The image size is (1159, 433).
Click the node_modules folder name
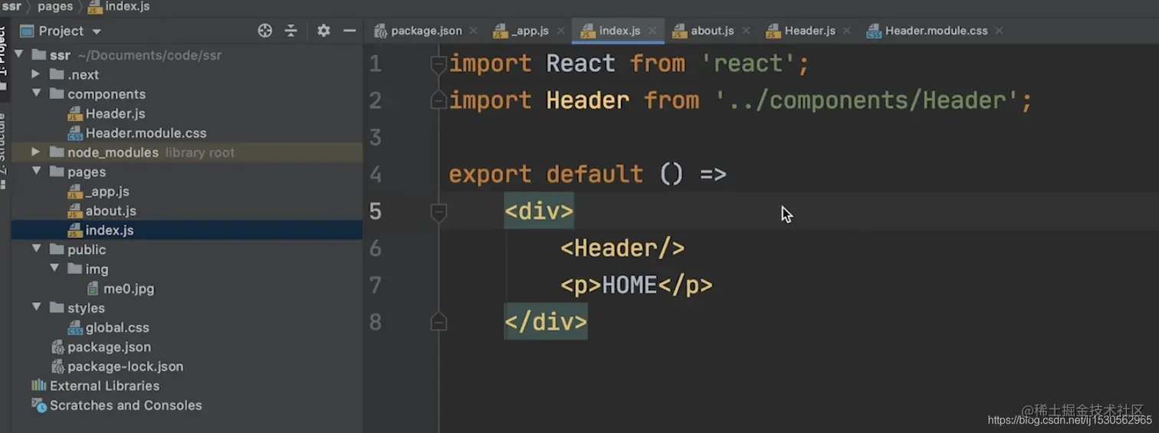click(x=113, y=152)
